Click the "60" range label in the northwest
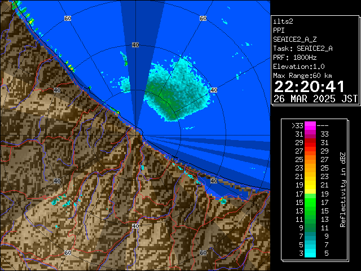361x271 pixels. (68, 18)
